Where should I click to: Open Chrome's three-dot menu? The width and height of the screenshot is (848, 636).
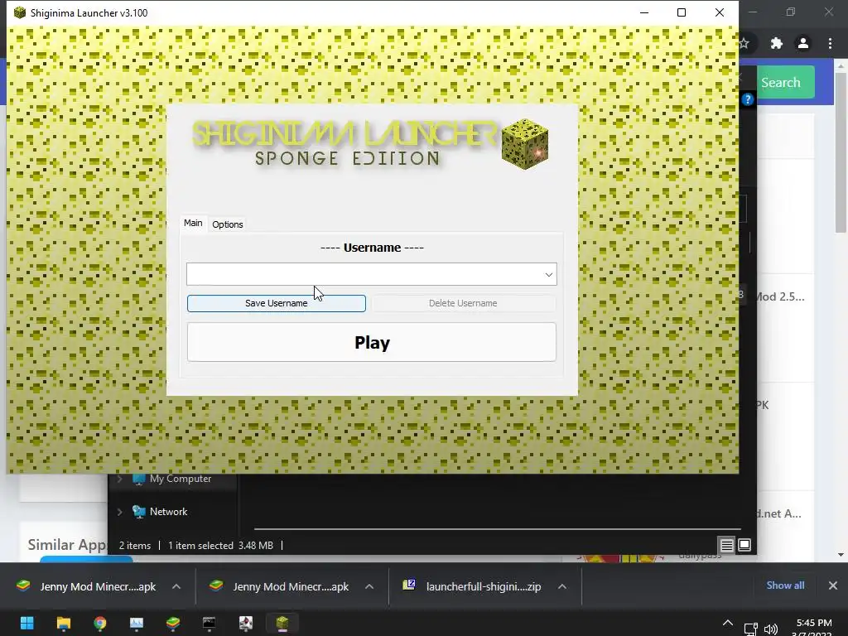(x=830, y=43)
